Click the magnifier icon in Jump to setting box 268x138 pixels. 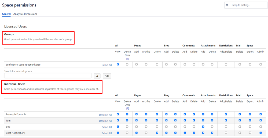coord(227,5)
